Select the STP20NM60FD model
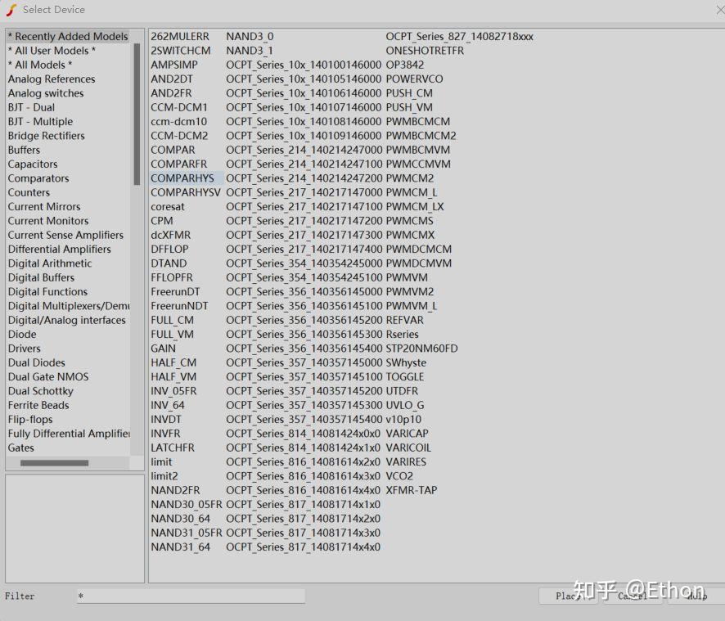Image resolution: width=725 pixels, height=621 pixels. [421, 349]
